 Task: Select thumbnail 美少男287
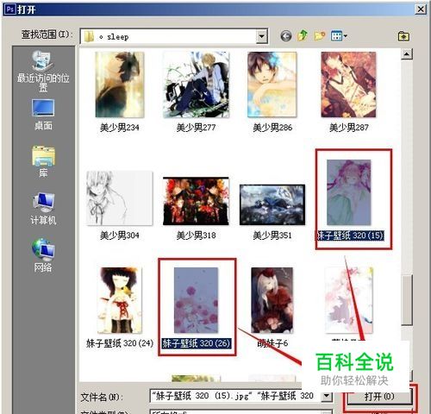point(348,85)
